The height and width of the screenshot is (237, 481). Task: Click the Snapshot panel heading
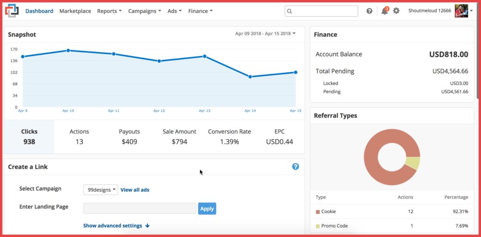(22, 35)
